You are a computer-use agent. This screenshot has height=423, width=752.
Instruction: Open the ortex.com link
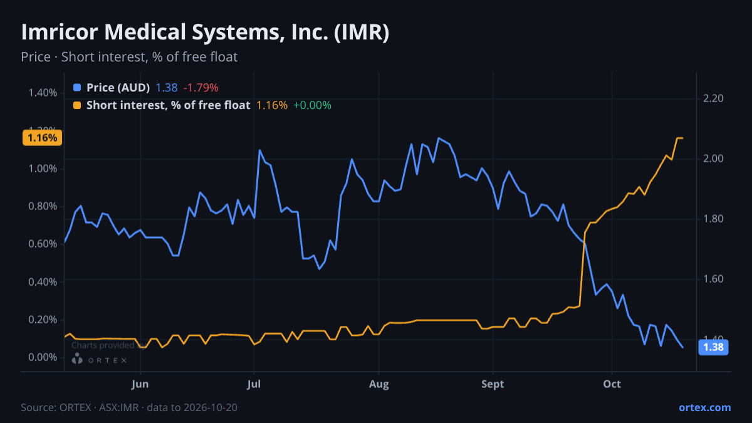pyautogui.click(x=704, y=407)
